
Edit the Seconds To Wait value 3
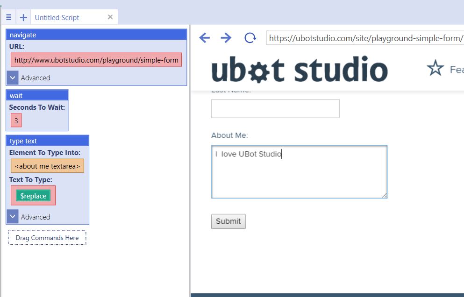click(x=16, y=120)
